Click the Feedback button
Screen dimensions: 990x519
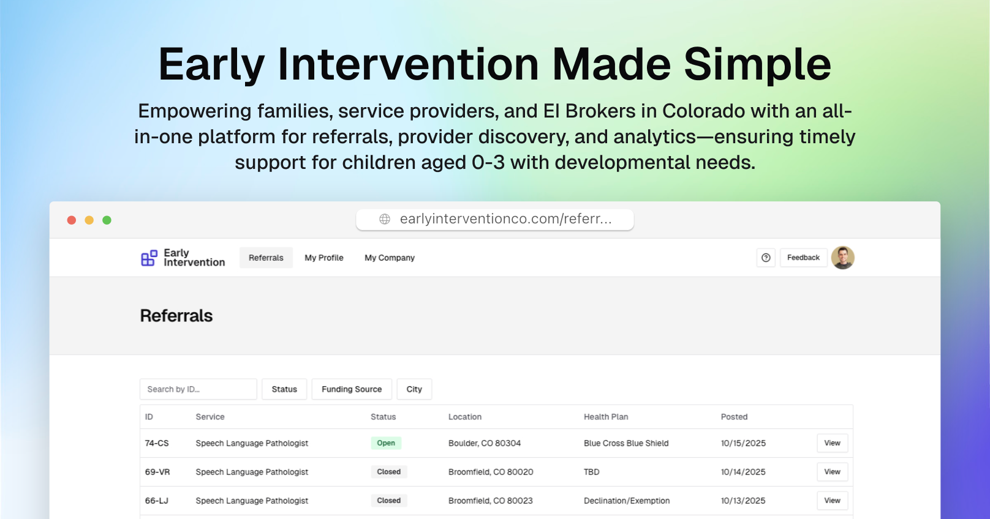click(803, 257)
